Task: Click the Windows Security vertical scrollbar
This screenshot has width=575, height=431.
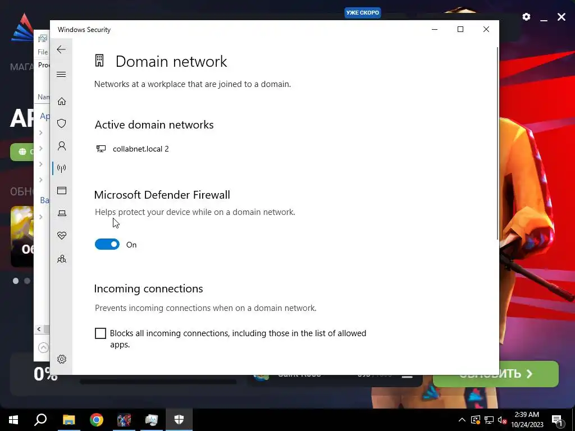Action: (x=498, y=143)
